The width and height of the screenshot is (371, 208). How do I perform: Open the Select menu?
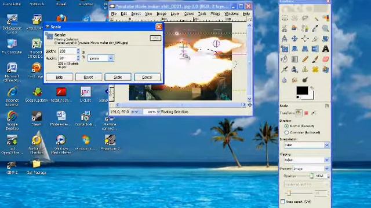point(136,14)
